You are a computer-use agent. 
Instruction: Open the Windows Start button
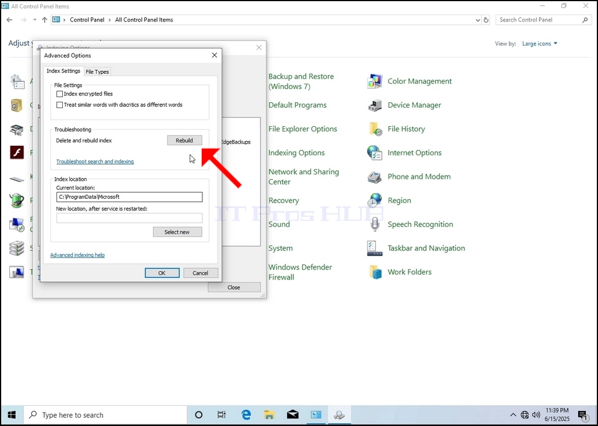(12, 415)
